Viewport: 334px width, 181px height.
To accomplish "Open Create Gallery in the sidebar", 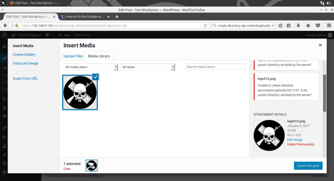I will 24,54.
